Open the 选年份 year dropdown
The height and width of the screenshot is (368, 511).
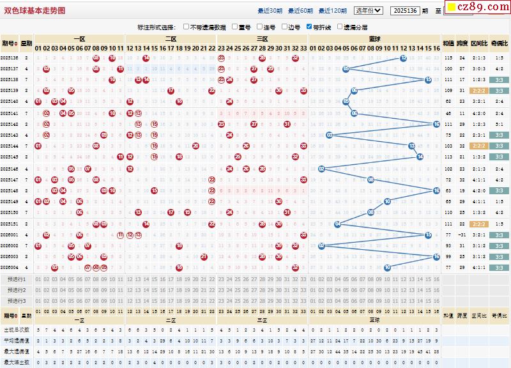point(369,10)
